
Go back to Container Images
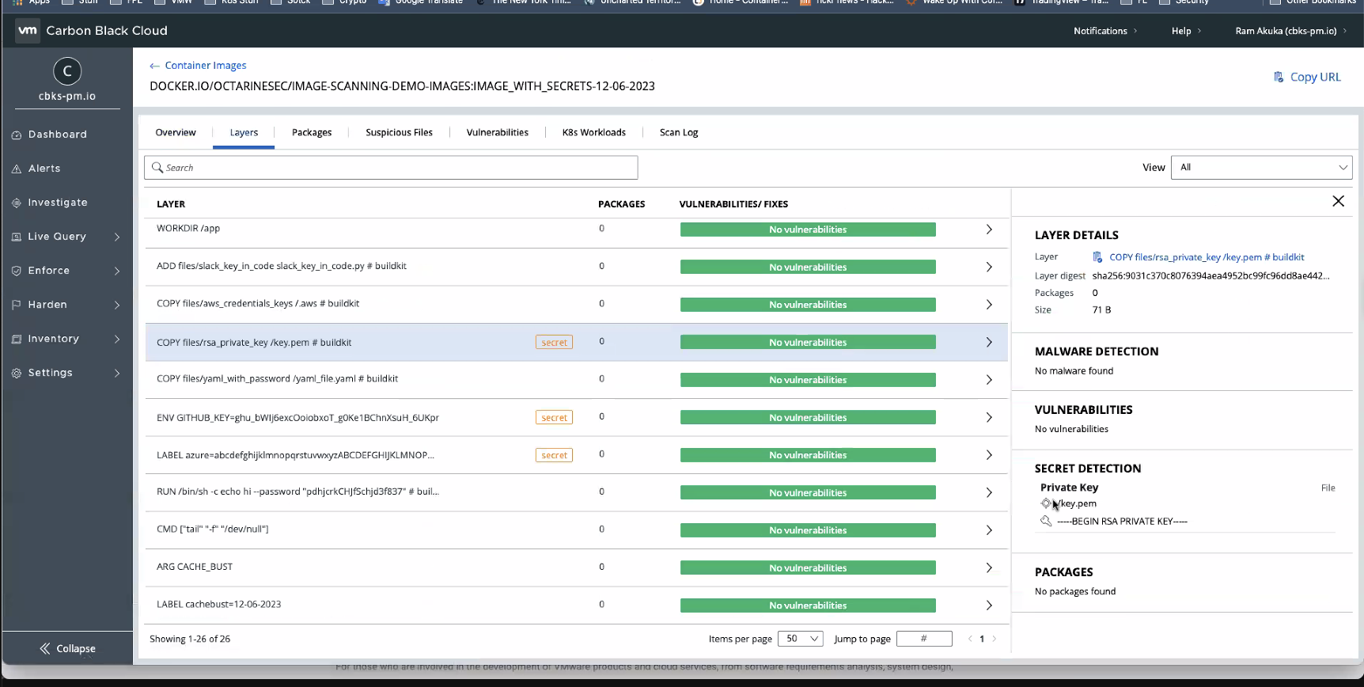pos(199,66)
